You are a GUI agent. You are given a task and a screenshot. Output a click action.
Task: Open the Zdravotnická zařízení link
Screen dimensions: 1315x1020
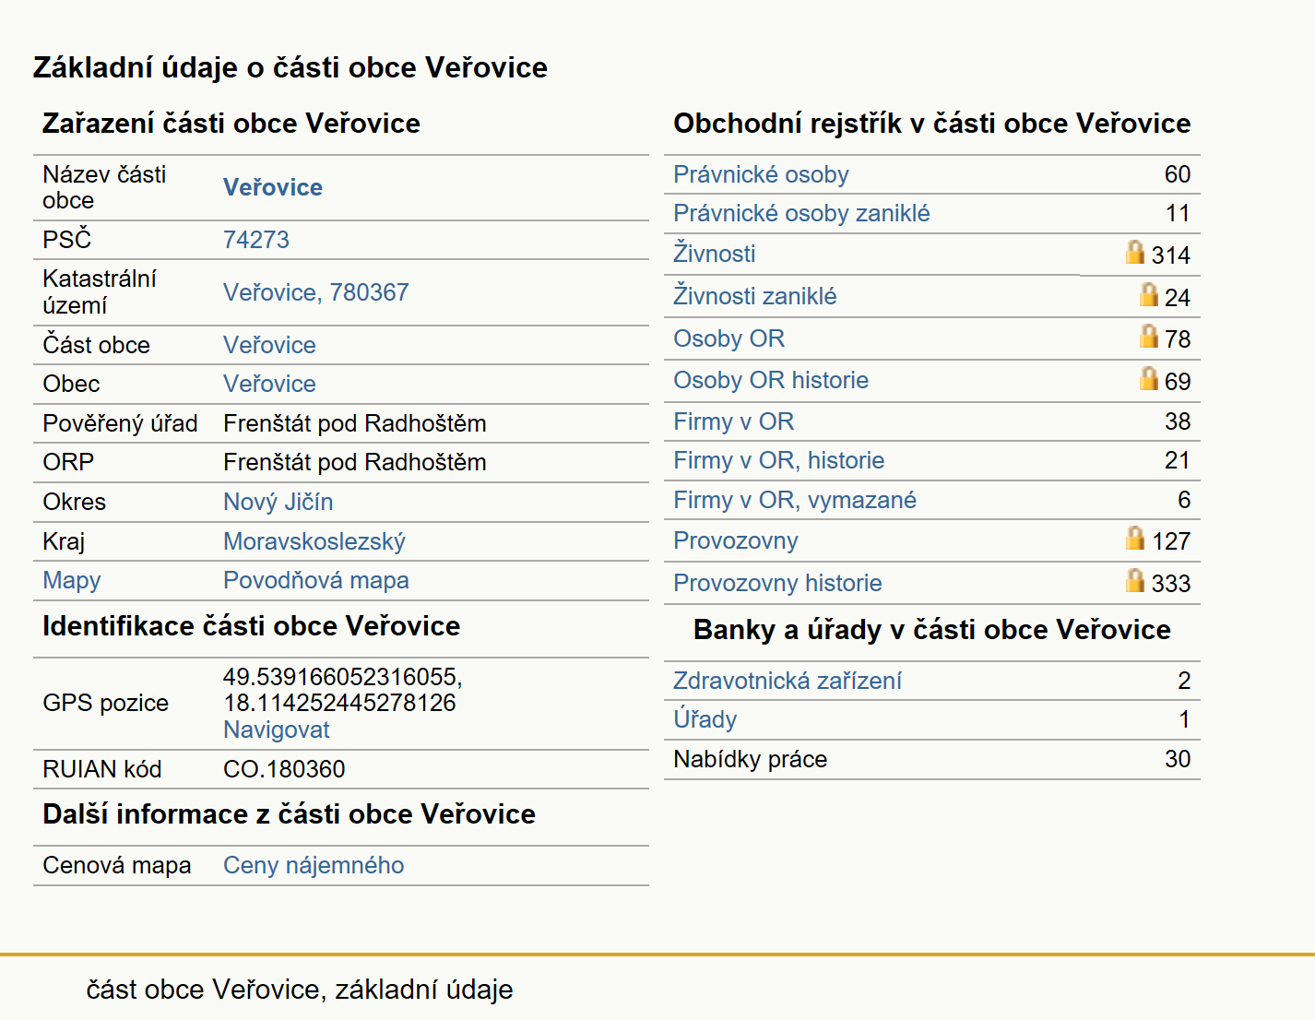[x=788, y=681]
